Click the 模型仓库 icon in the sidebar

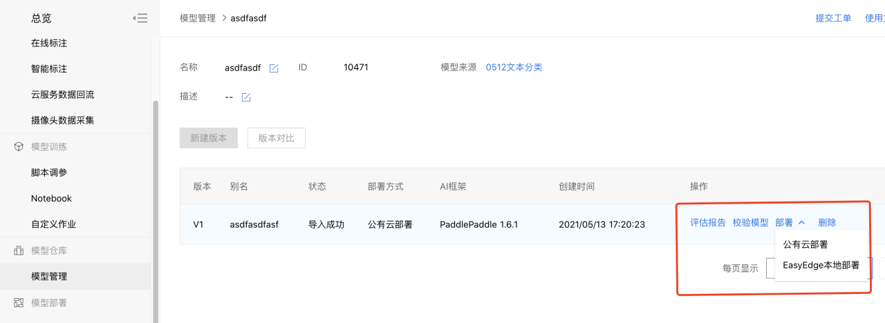coord(19,251)
